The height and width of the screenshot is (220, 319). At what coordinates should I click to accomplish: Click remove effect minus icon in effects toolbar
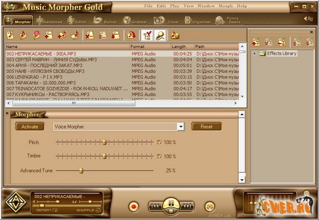click(282, 42)
